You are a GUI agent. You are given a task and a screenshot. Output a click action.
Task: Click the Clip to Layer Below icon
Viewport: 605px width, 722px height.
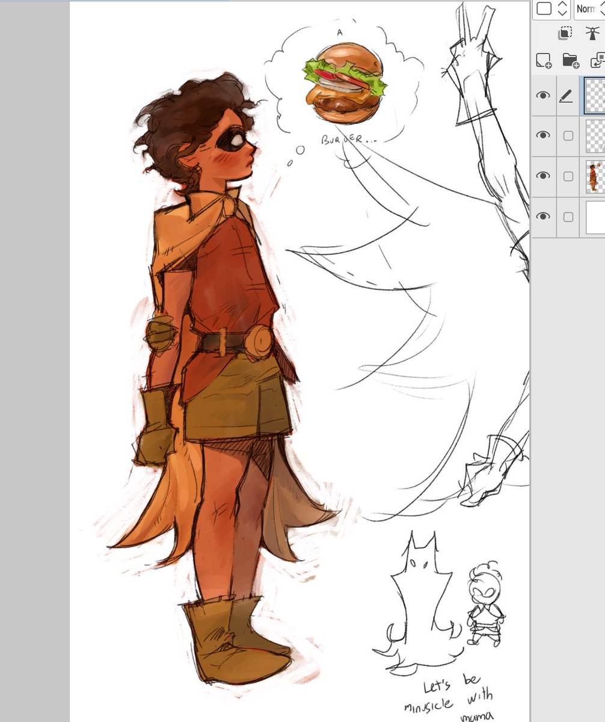click(565, 34)
